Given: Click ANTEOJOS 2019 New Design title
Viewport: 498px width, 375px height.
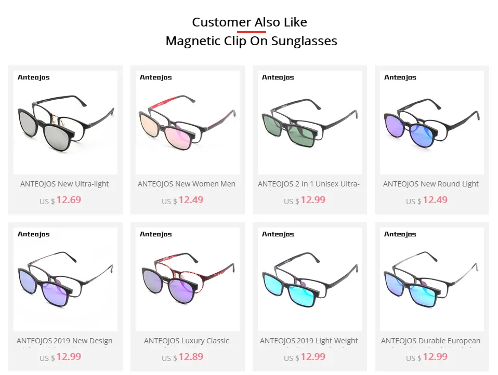Looking at the screenshot, I should point(64,341).
